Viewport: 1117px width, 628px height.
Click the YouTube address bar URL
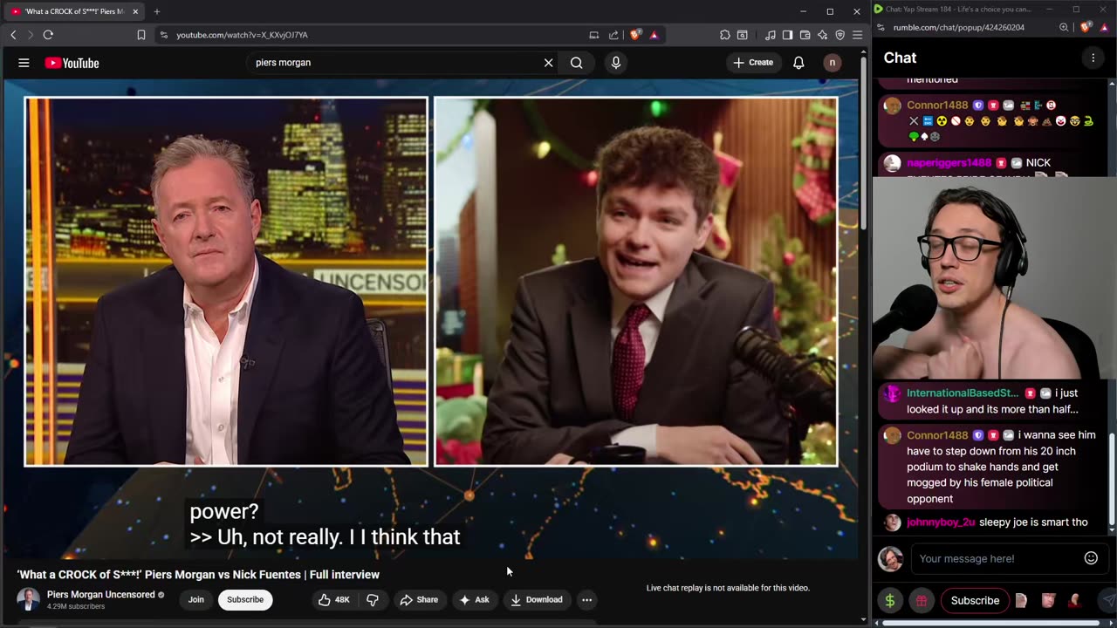coord(242,35)
